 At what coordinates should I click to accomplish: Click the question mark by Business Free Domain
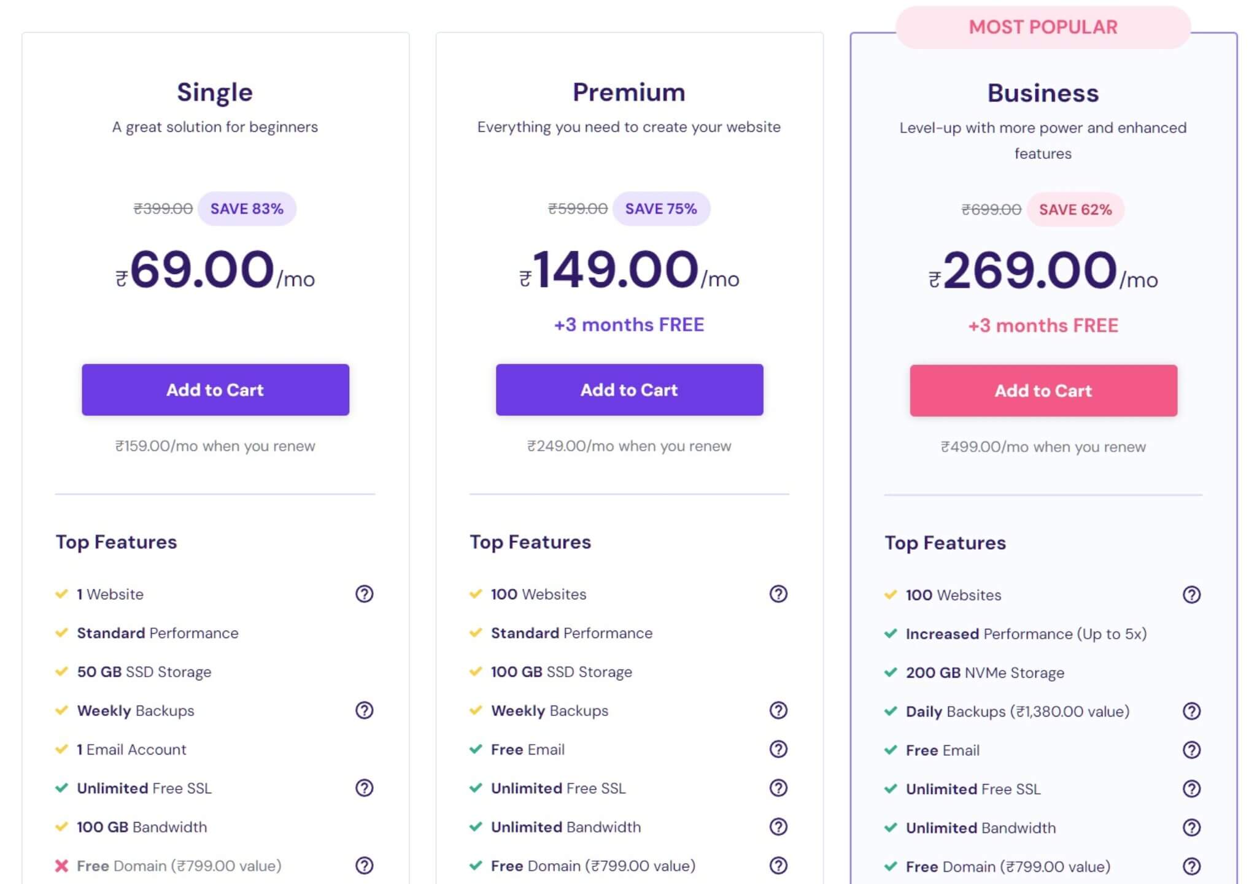1191,866
